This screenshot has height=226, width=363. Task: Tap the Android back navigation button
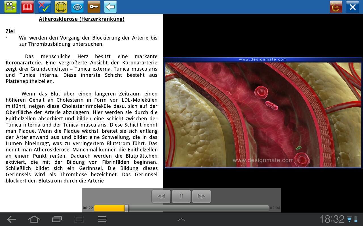[x=11, y=219]
